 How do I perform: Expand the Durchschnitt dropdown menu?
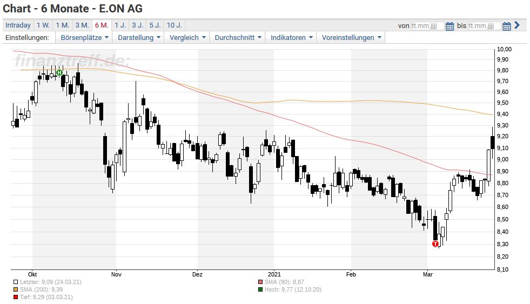(238, 37)
